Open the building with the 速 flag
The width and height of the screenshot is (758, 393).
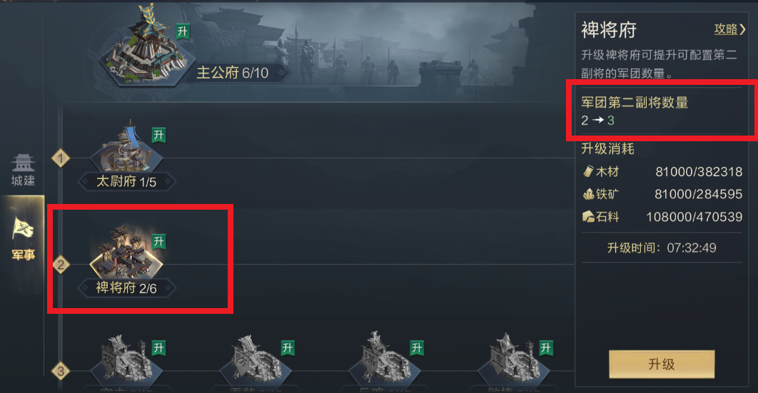513,358
